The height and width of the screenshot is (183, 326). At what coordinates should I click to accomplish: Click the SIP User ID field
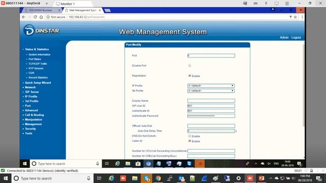[x=211, y=106]
